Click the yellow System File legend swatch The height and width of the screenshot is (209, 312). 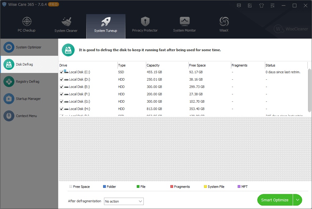(x=205, y=186)
